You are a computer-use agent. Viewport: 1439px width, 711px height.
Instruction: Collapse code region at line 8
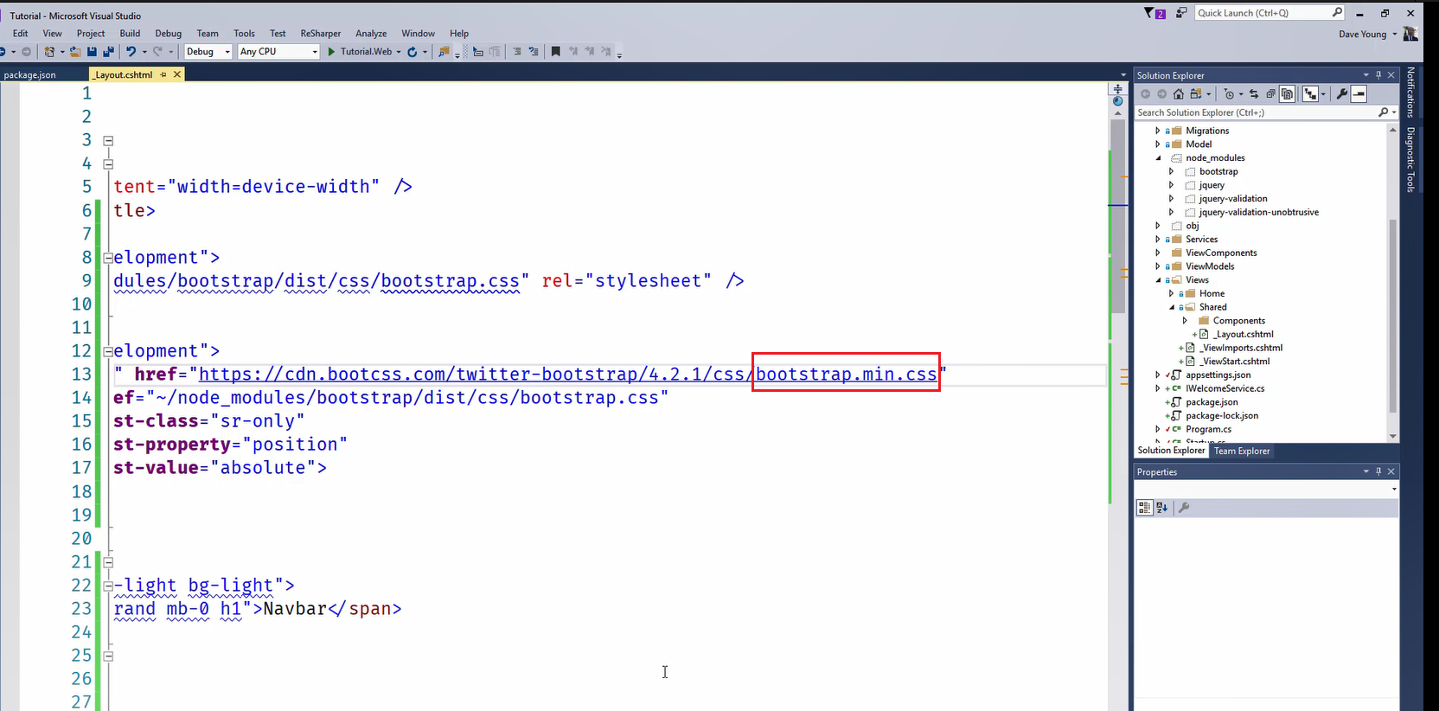[x=108, y=257]
